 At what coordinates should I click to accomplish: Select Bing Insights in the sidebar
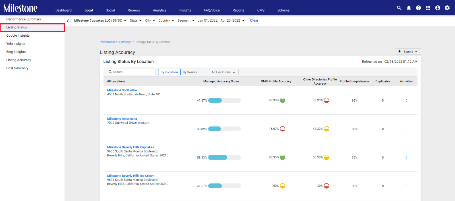click(16, 52)
